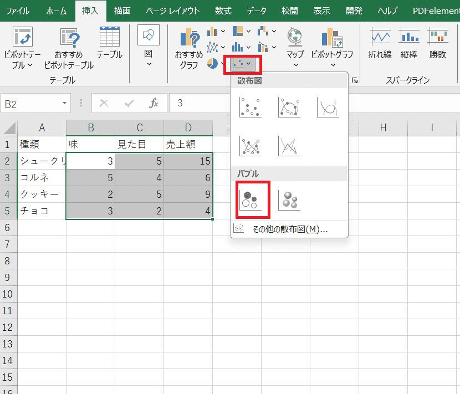Pick the basic scatter chart with markers only

point(250,107)
